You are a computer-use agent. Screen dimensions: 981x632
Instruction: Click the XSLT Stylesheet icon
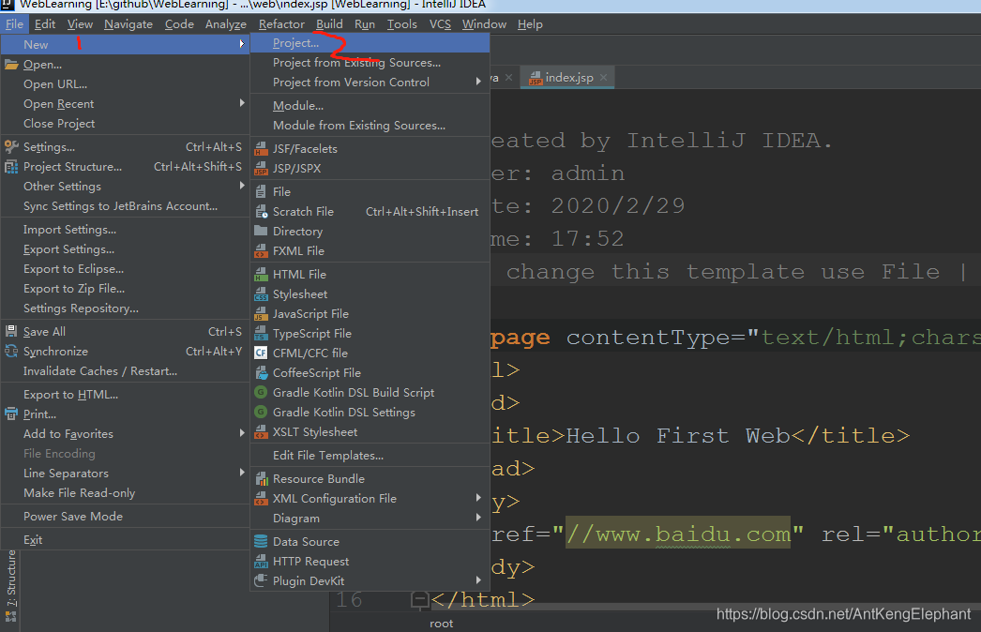[261, 431]
